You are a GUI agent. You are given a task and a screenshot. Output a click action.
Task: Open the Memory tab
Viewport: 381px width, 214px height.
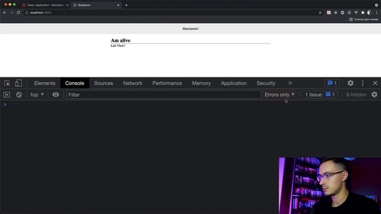(201, 83)
